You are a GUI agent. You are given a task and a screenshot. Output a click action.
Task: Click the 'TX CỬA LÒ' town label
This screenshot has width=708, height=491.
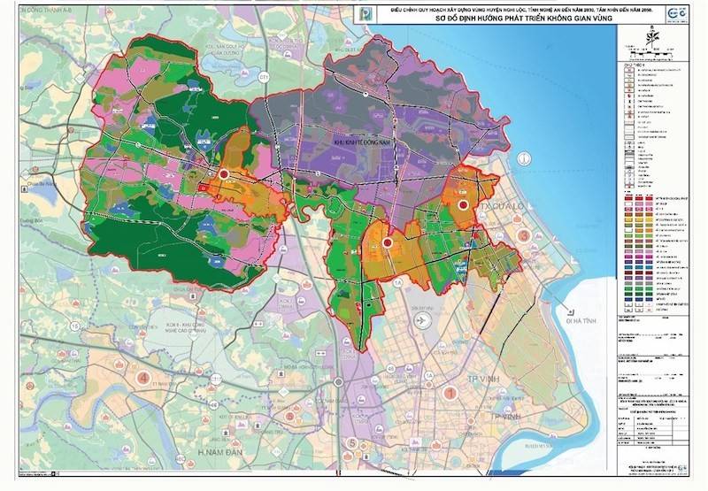pos(499,205)
